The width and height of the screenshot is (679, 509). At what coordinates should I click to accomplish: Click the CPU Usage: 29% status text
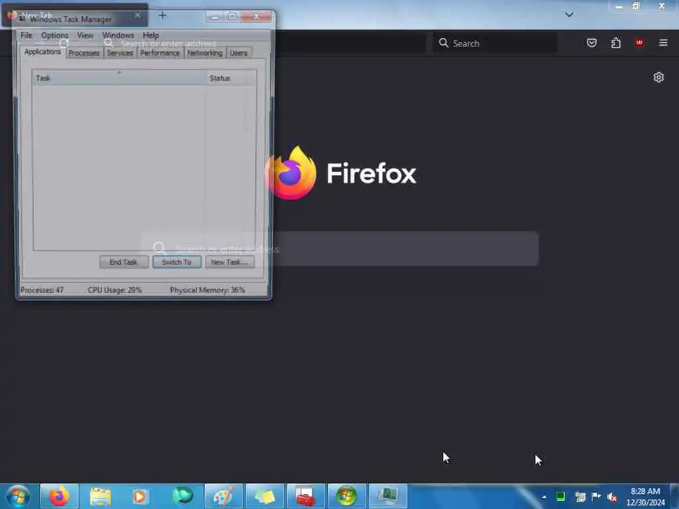click(x=115, y=290)
